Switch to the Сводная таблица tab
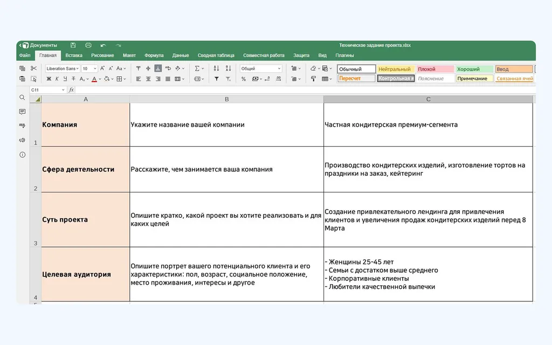Screen dimensions: 552x345 216,56
